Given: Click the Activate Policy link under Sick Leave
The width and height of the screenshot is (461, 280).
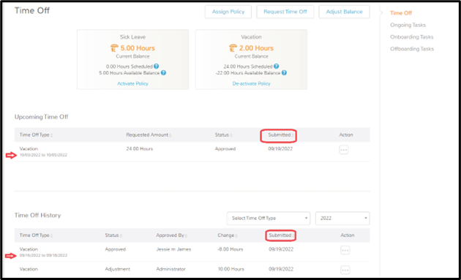Looking at the screenshot, I should (x=132, y=83).
